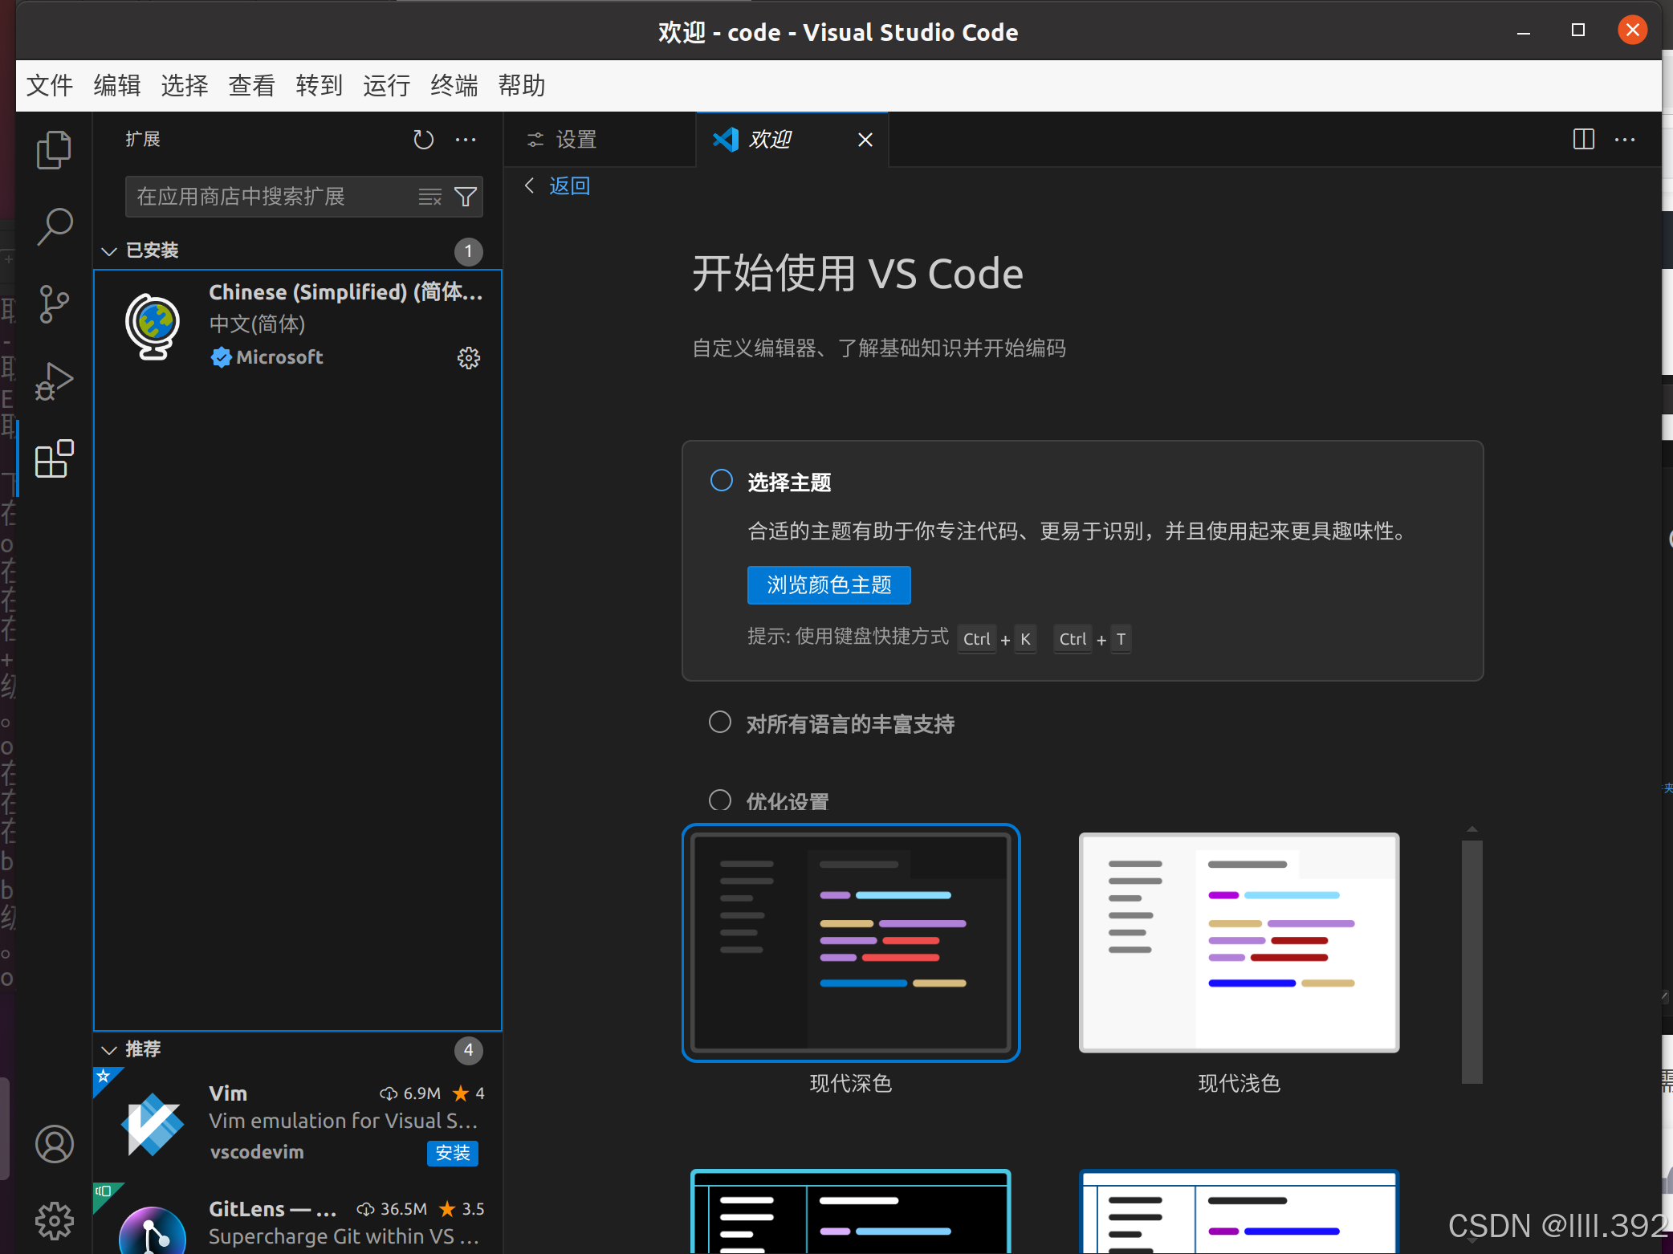
Task: Open the Search view icon
Action: (54, 227)
